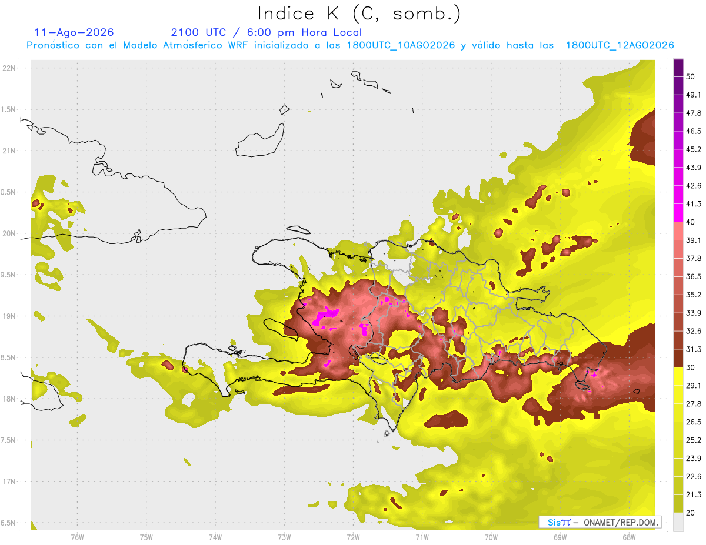The height and width of the screenshot is (545, 706).
Task: Click the latitude label "21N"
Action: click(x=9, y=151)
